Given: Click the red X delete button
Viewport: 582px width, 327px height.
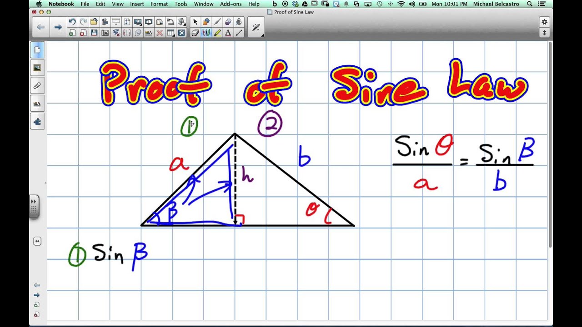Looking at the screenshot, I should (x=160, y=33).
